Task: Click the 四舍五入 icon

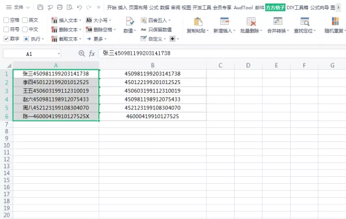Action: click(x=144, y=20)
